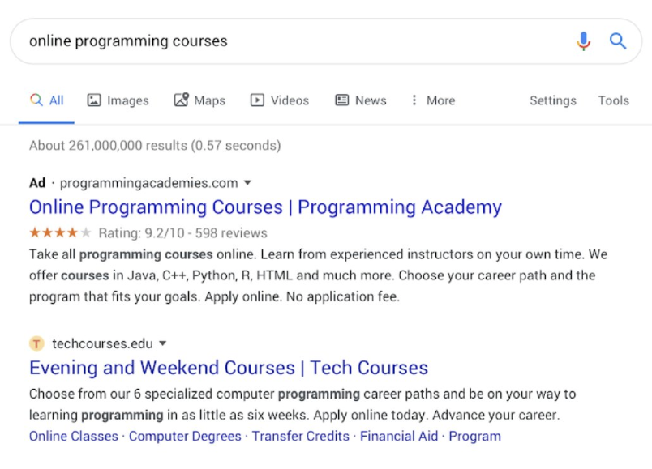Screen dimensions: 652x469
Task: Switch to the Images tab
Action: (x=118, y=100)
